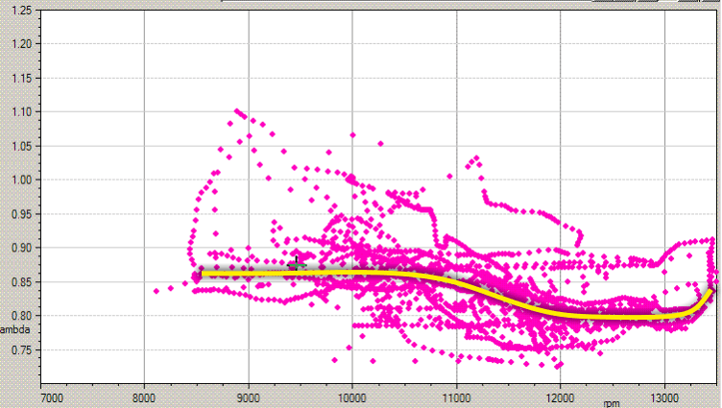Click the 1.10 lambda axis label
Image resolution: width=722 pixels, height=408 pixels.
(x=22, y=112)
